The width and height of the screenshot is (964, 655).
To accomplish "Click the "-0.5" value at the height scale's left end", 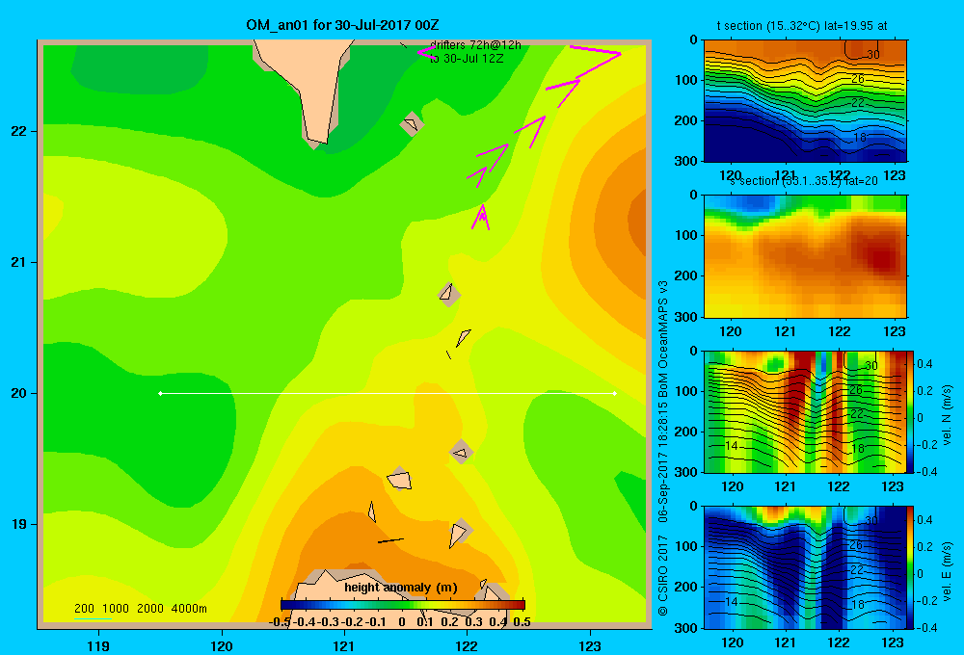I will pyautogui.click(x=280, y=622).
